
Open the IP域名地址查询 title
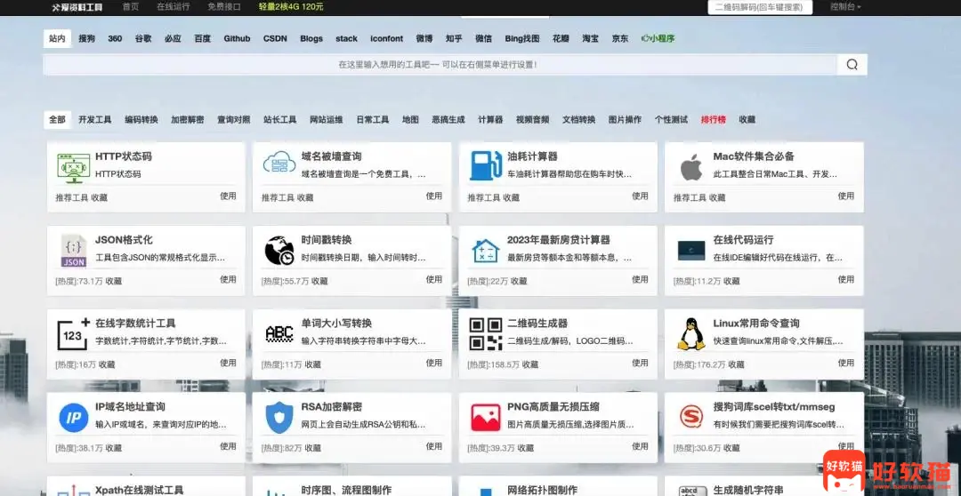coord(130,406)
